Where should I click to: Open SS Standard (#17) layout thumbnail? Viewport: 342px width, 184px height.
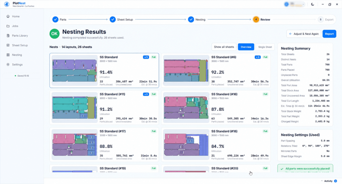click(x=74, y=145)
